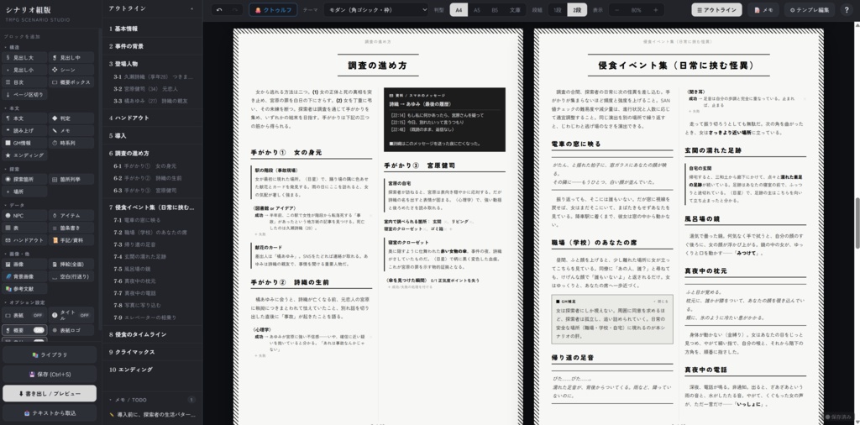This screenshot has width=860, height=425.
Task: Jump to outline item 6 調査の進め方
Action: pos(152,154)
